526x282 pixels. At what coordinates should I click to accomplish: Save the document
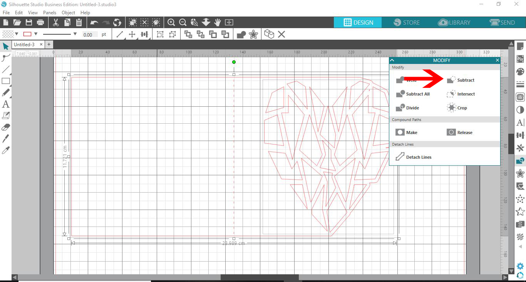(28, 22)
